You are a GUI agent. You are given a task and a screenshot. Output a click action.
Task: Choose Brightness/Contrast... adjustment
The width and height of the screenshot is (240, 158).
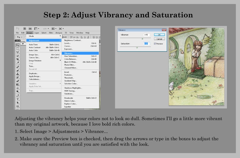[x=80, y=40]
